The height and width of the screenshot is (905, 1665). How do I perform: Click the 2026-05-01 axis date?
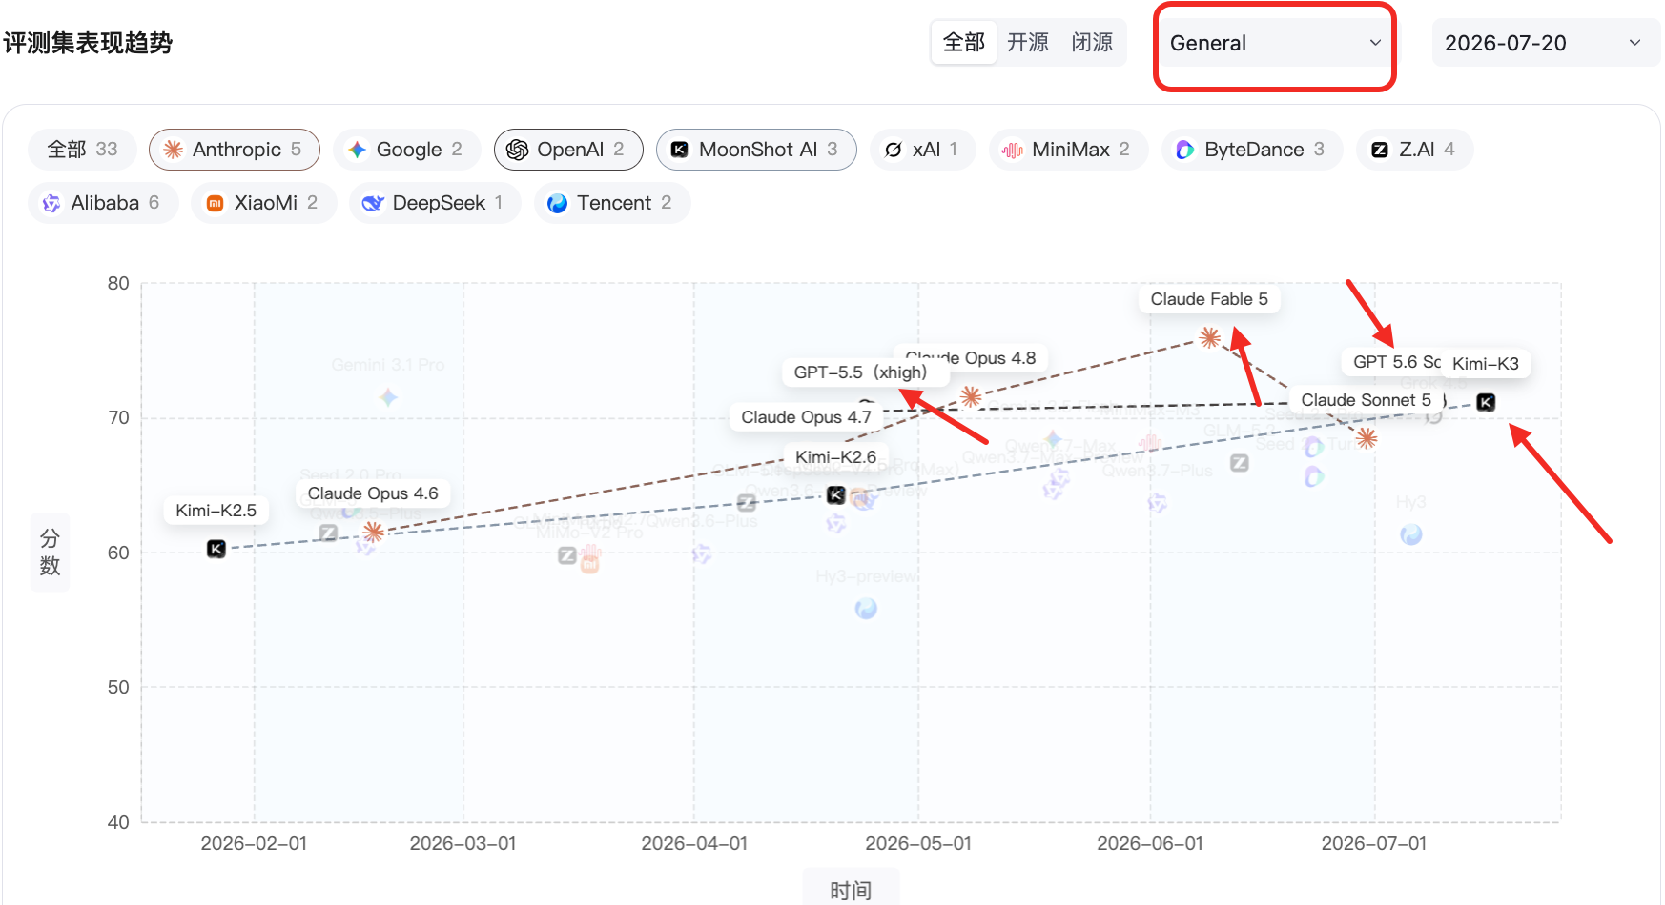pyautogui.click(x=918, y=843)
